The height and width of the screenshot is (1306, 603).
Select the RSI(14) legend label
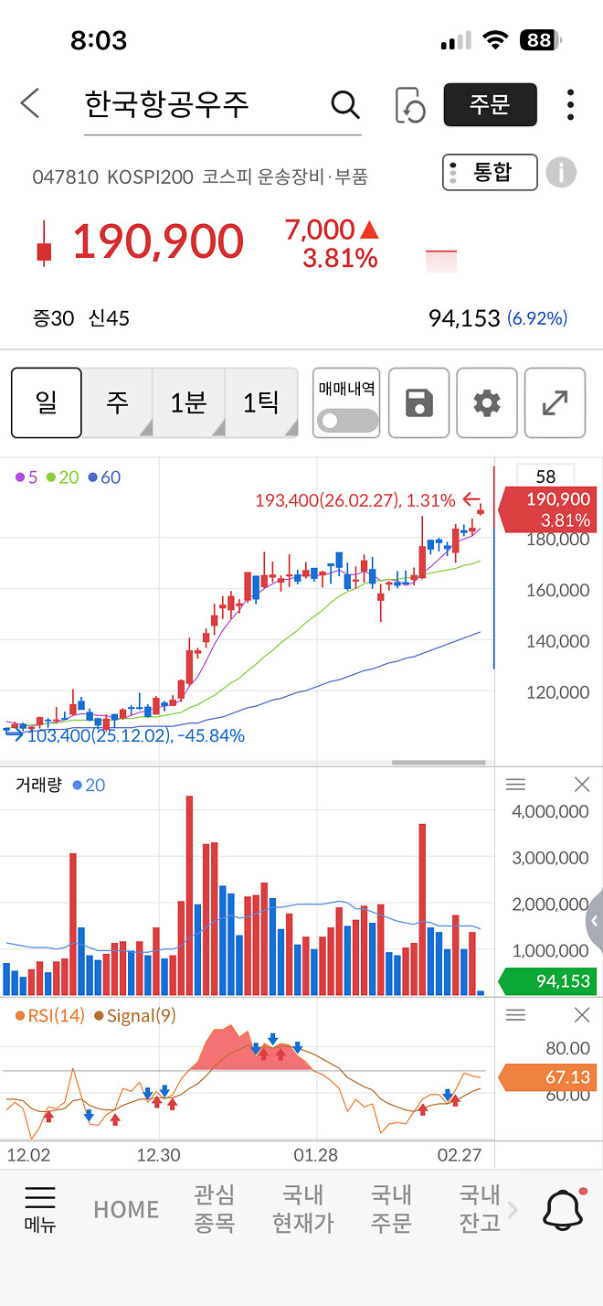coord(49,1015)
